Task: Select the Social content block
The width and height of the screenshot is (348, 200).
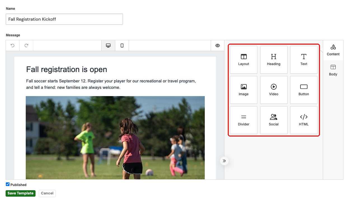Action: pyautogui.click(x=274, y=120)
